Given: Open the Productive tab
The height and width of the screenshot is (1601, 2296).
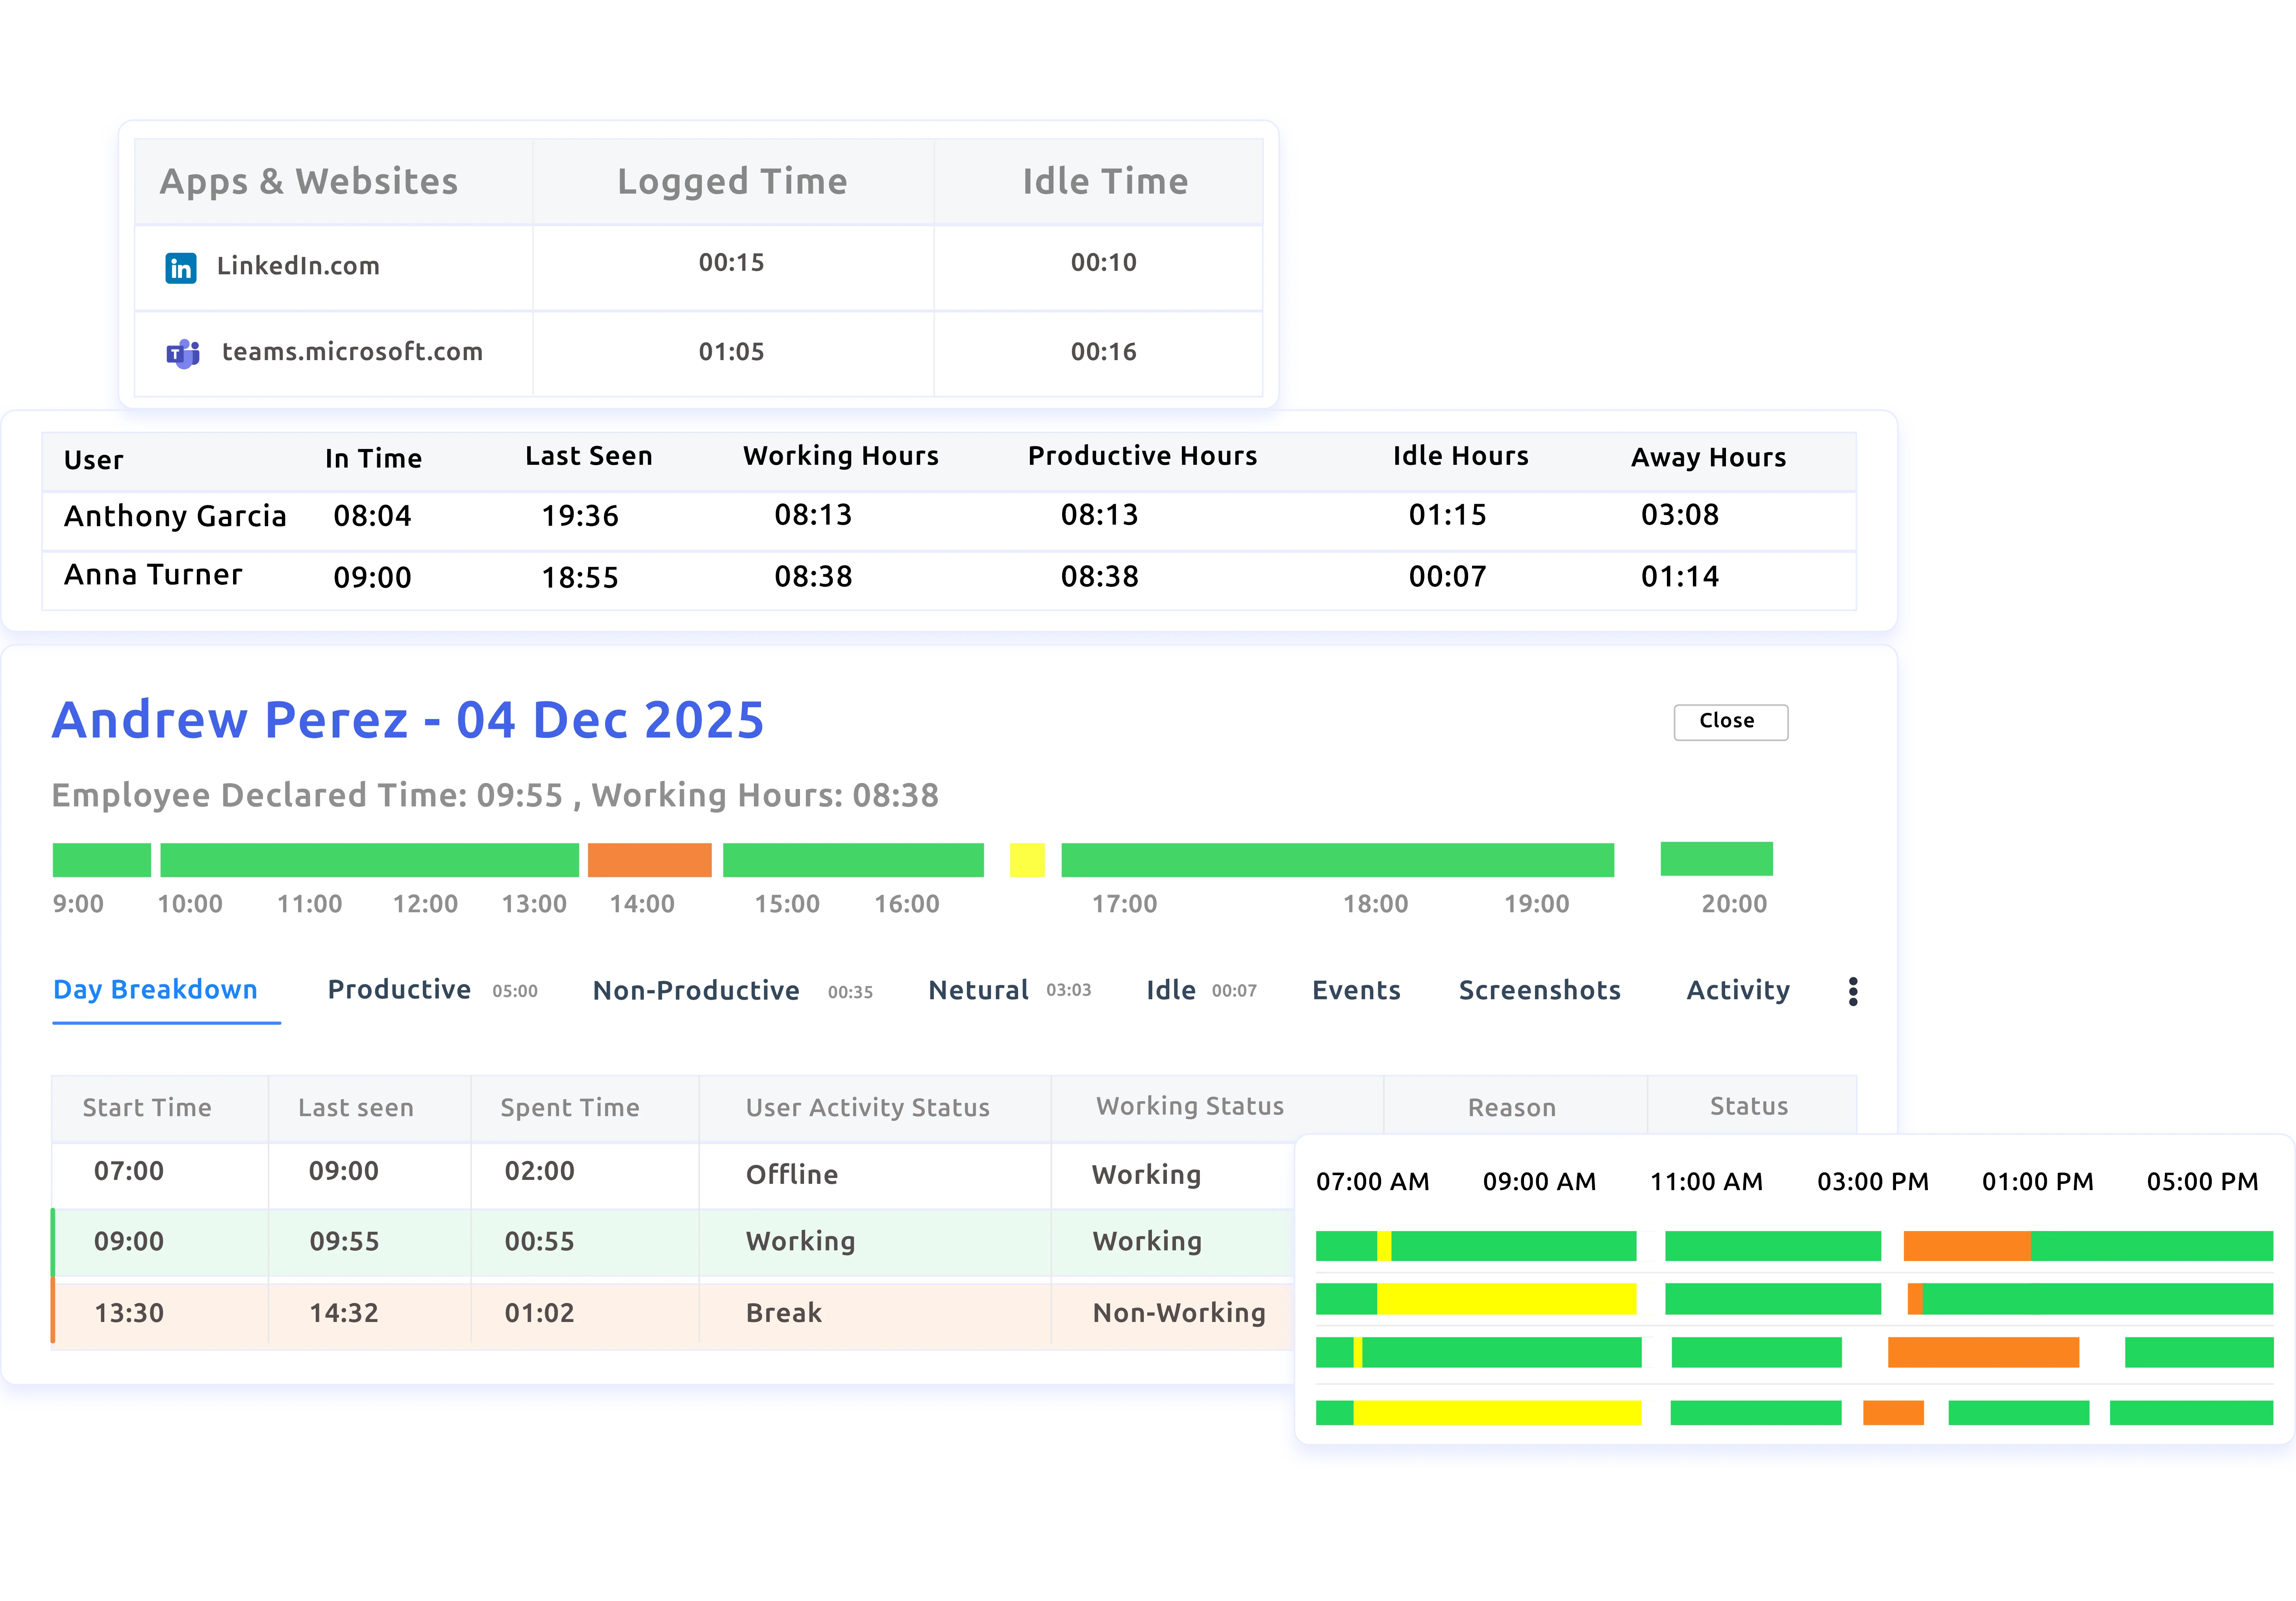Looking at the screenshot, I should click(x=398, y=990).
